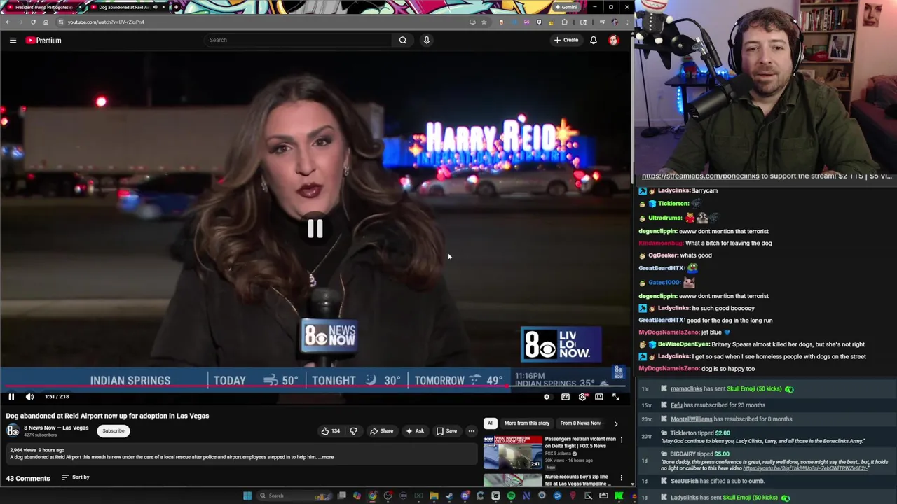
Task: Open the Gemini button in Chrome
Action: point(566,7)
